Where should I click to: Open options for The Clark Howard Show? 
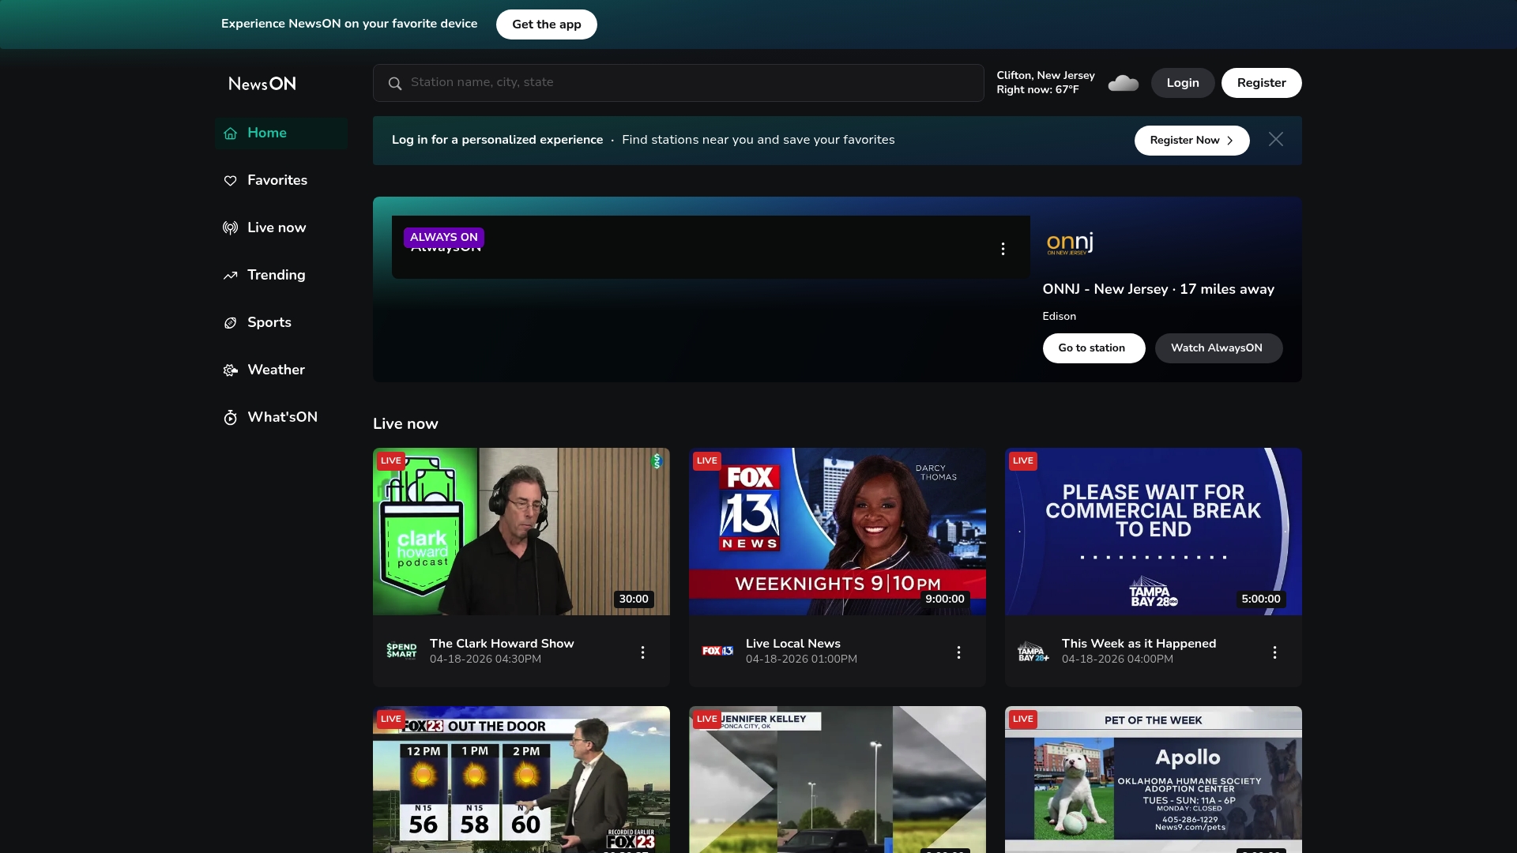coord(642,652)
